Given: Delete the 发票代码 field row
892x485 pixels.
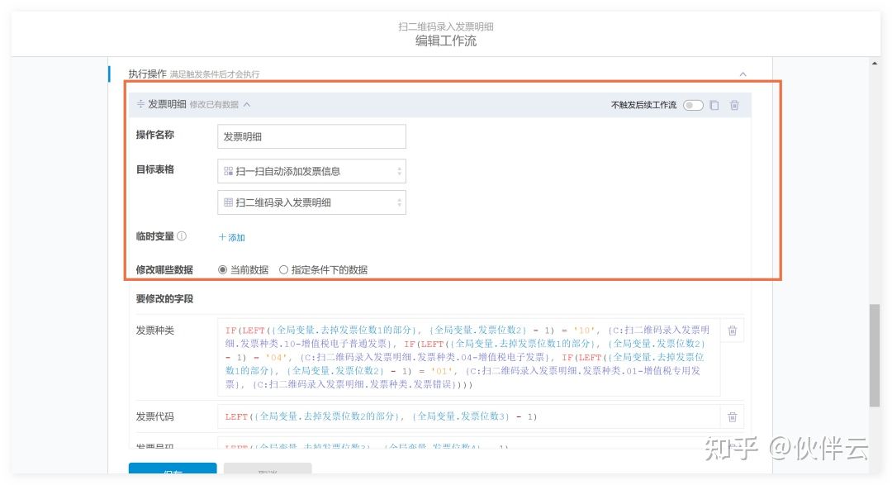Looking at the screenshot, I should [732, 416].
